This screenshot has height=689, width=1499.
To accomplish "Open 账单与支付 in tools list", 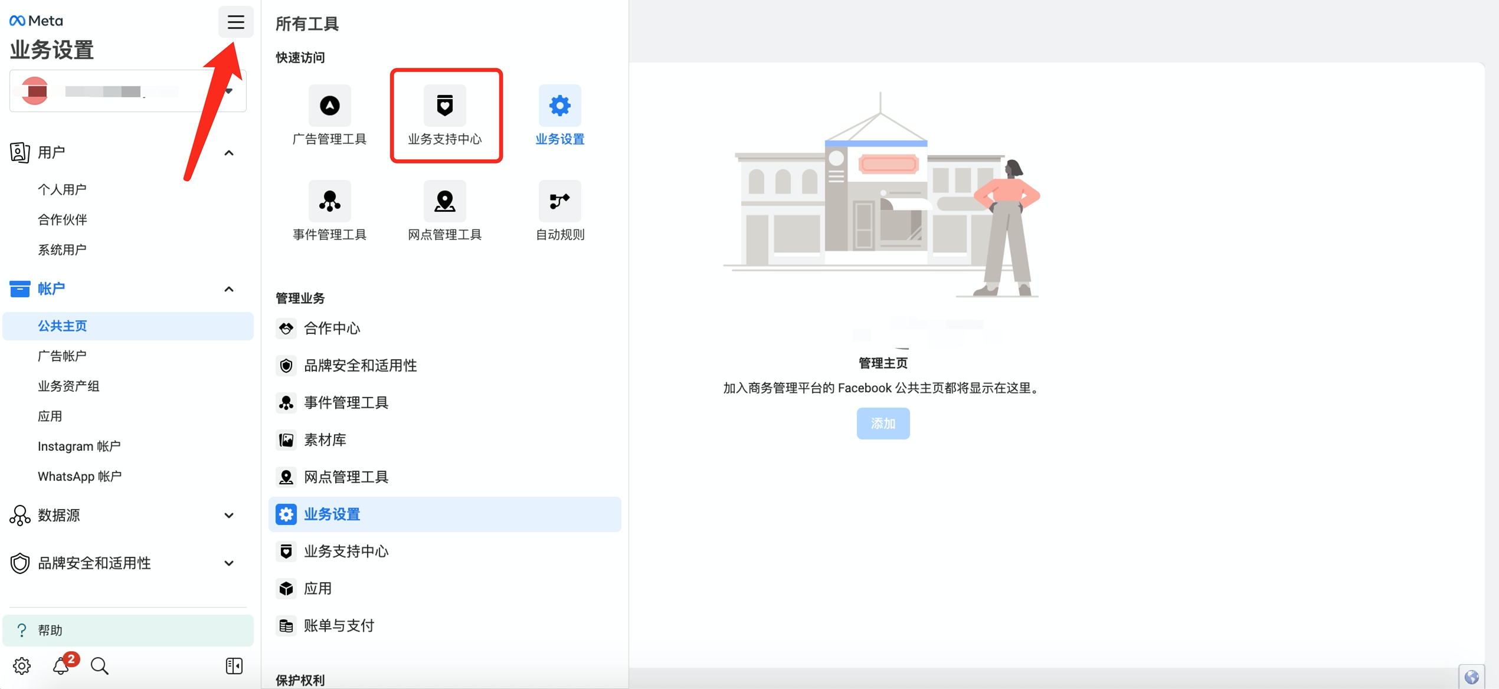I will click(444, 626).
